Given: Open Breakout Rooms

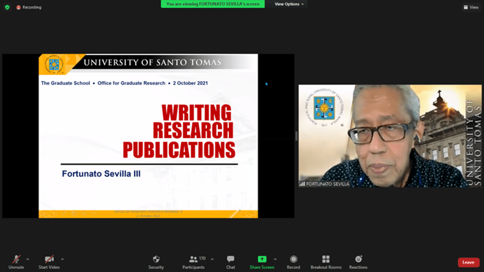Looking at the screenshot, I should coord(326,262).
